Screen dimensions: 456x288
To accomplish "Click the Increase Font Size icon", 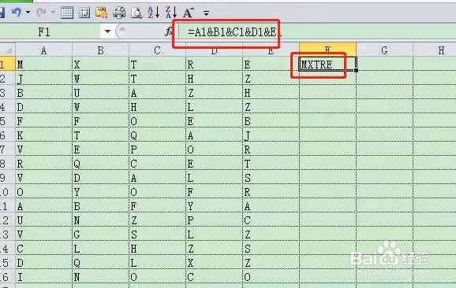I will (x=189, y=13).
